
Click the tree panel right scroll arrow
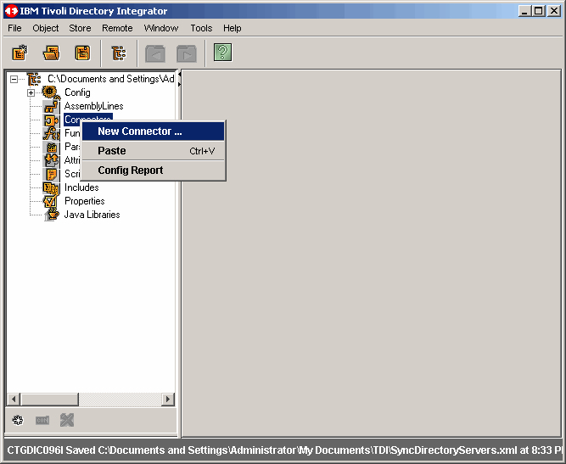click(x=168, y=400)
